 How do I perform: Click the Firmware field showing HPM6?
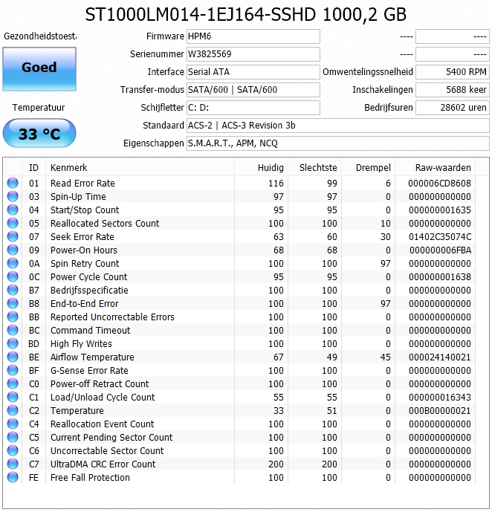(253, 36)
